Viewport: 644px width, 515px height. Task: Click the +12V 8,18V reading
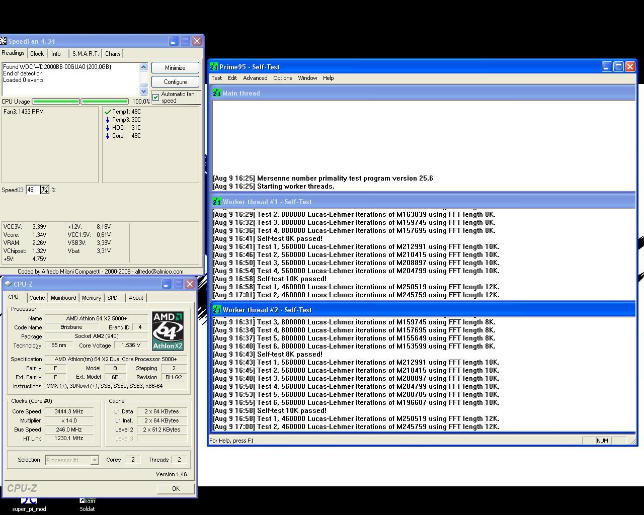pos(90,227)
